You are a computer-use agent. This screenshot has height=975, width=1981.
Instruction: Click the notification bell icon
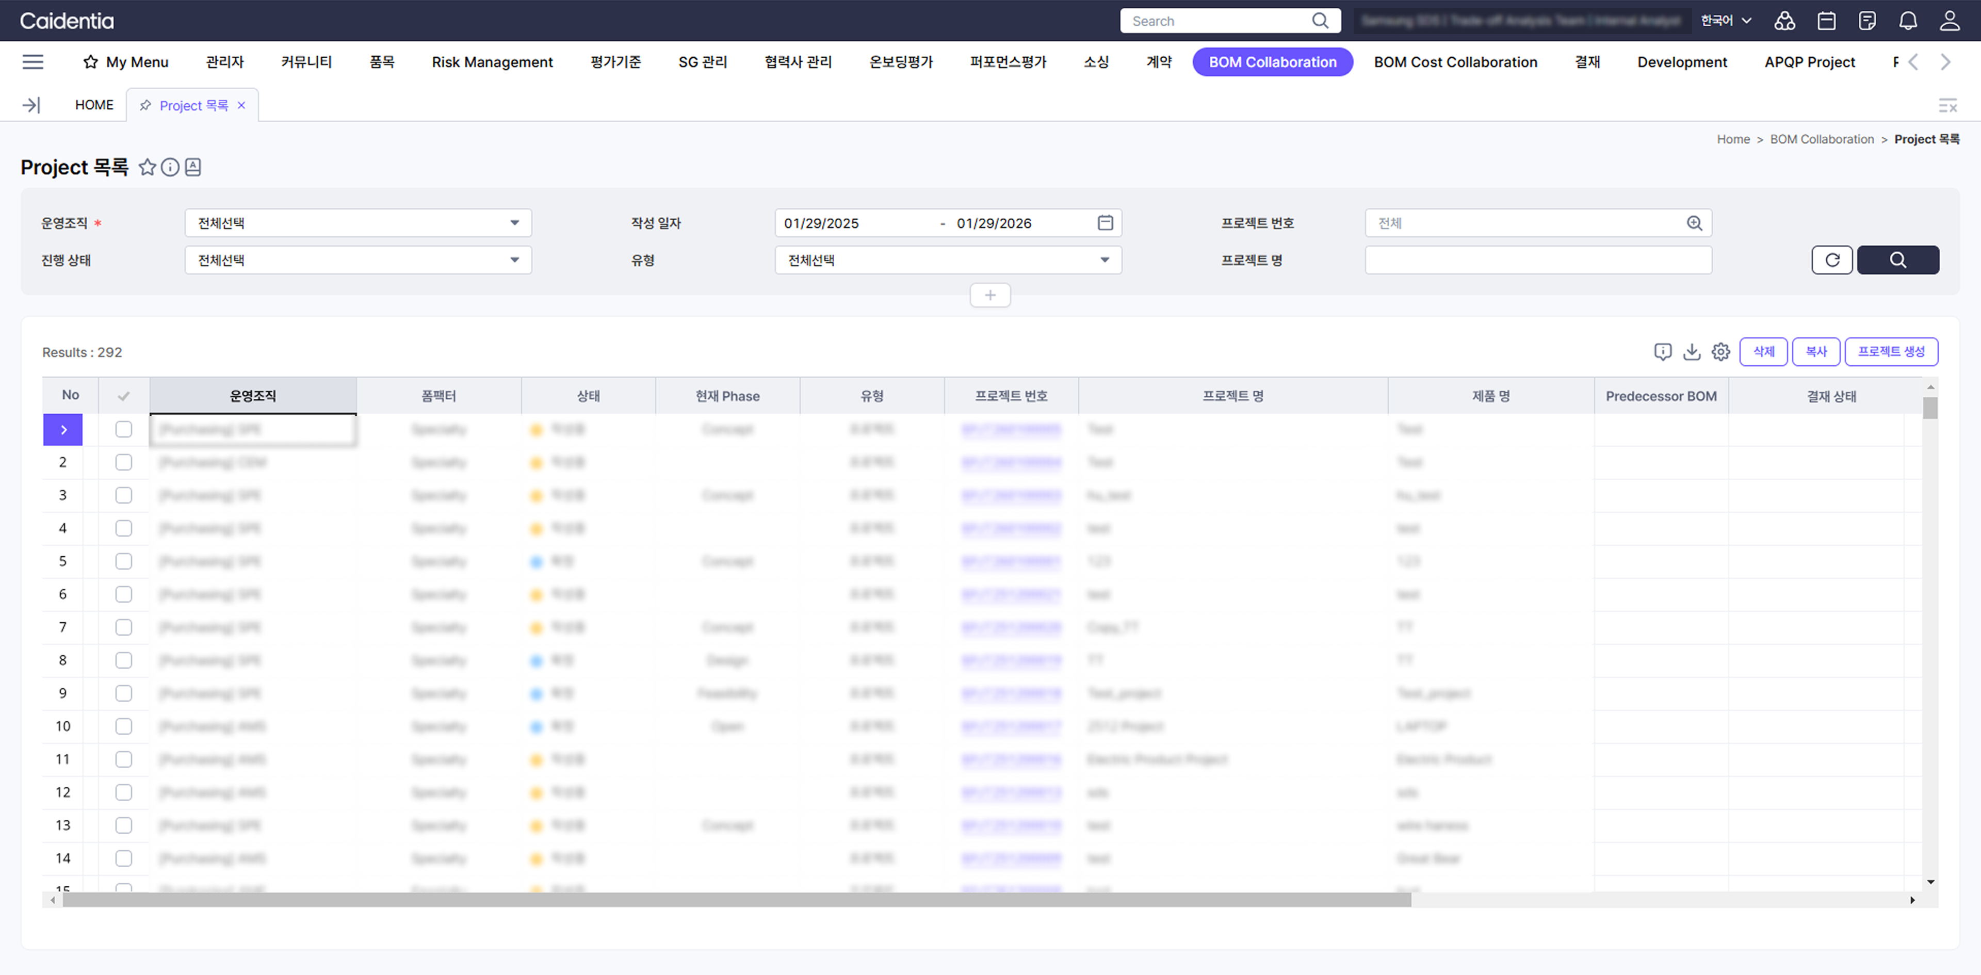(x=1908, y=21)
